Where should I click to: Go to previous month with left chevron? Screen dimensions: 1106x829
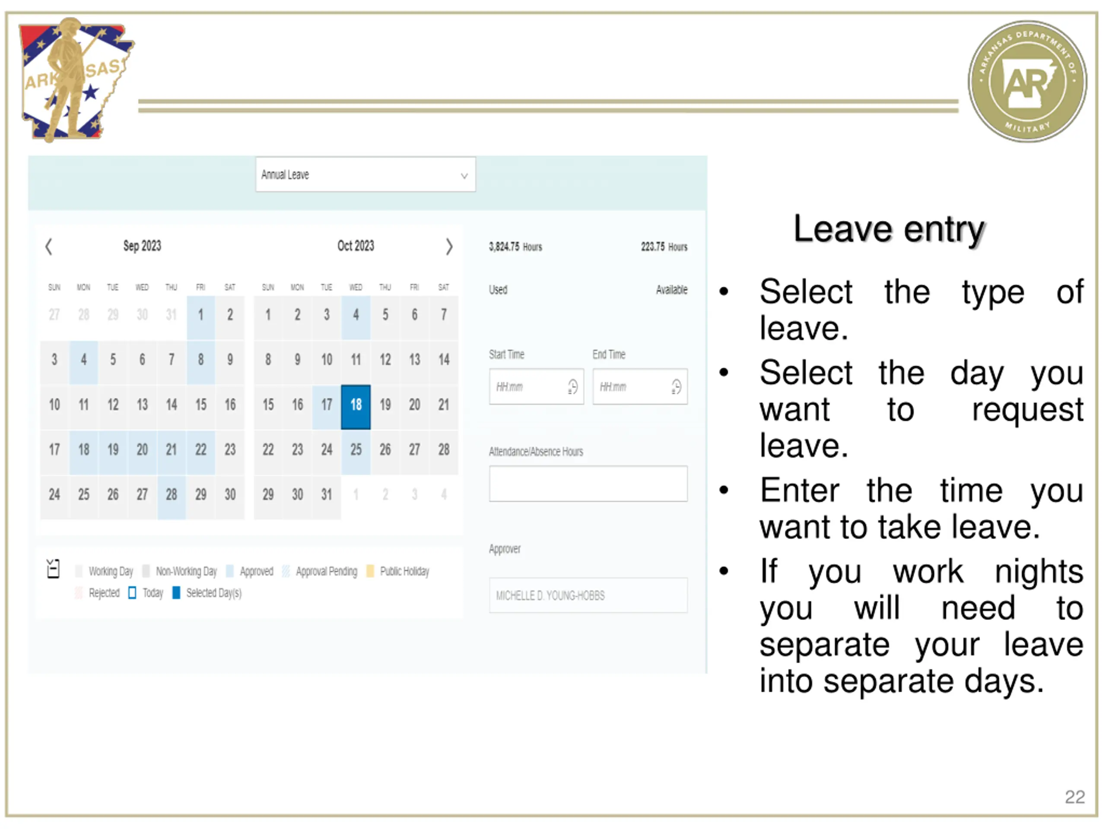click(48, 247)
